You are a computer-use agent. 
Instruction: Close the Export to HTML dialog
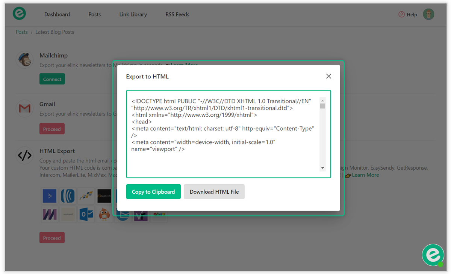click(x=328, y=76)
